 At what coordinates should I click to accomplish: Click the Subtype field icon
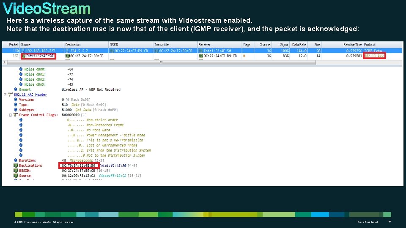click(x=16, y=110)
